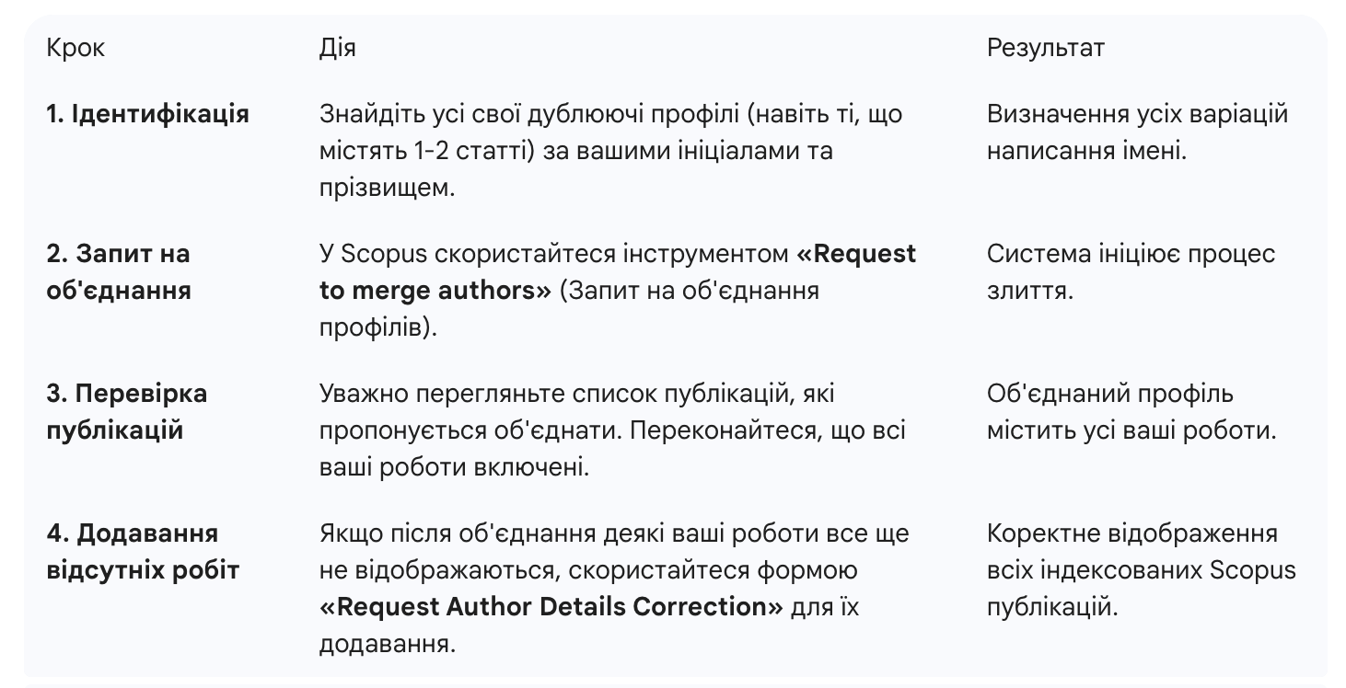1346x688 pixels.
Task: Click the "Дія" column header
Action: click(x=337, y=48)
